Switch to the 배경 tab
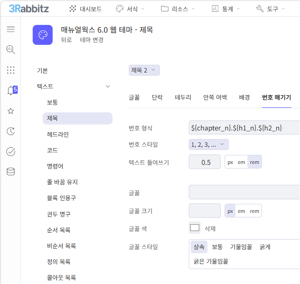The height and width of the screenshot is (284, 300). [244, 97]
